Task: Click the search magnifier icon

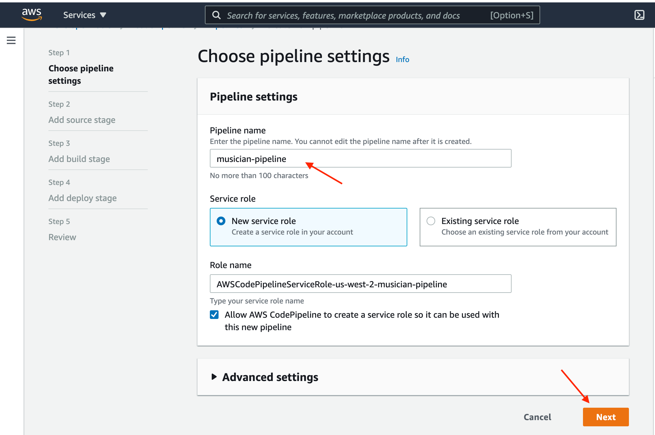Action: pos(216,15)
